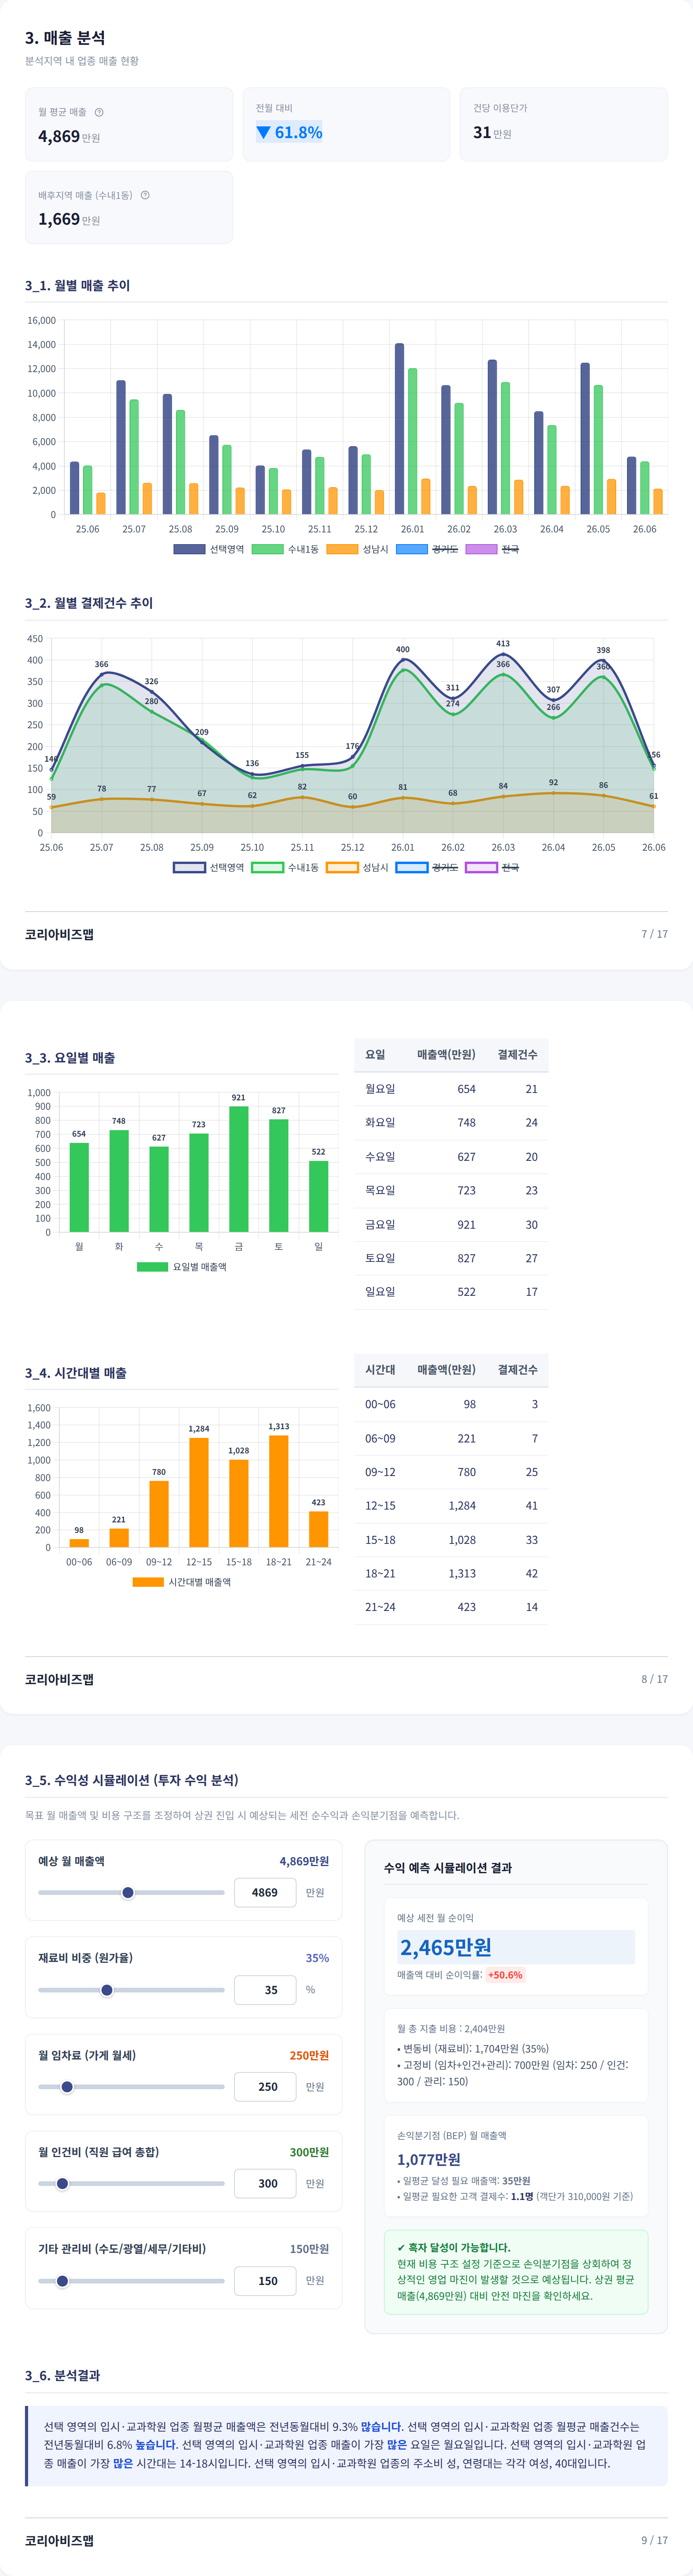Click the 1,077만원 BEP sales value
Screen dimensions: 693x2576
[x=429, y=2159]
